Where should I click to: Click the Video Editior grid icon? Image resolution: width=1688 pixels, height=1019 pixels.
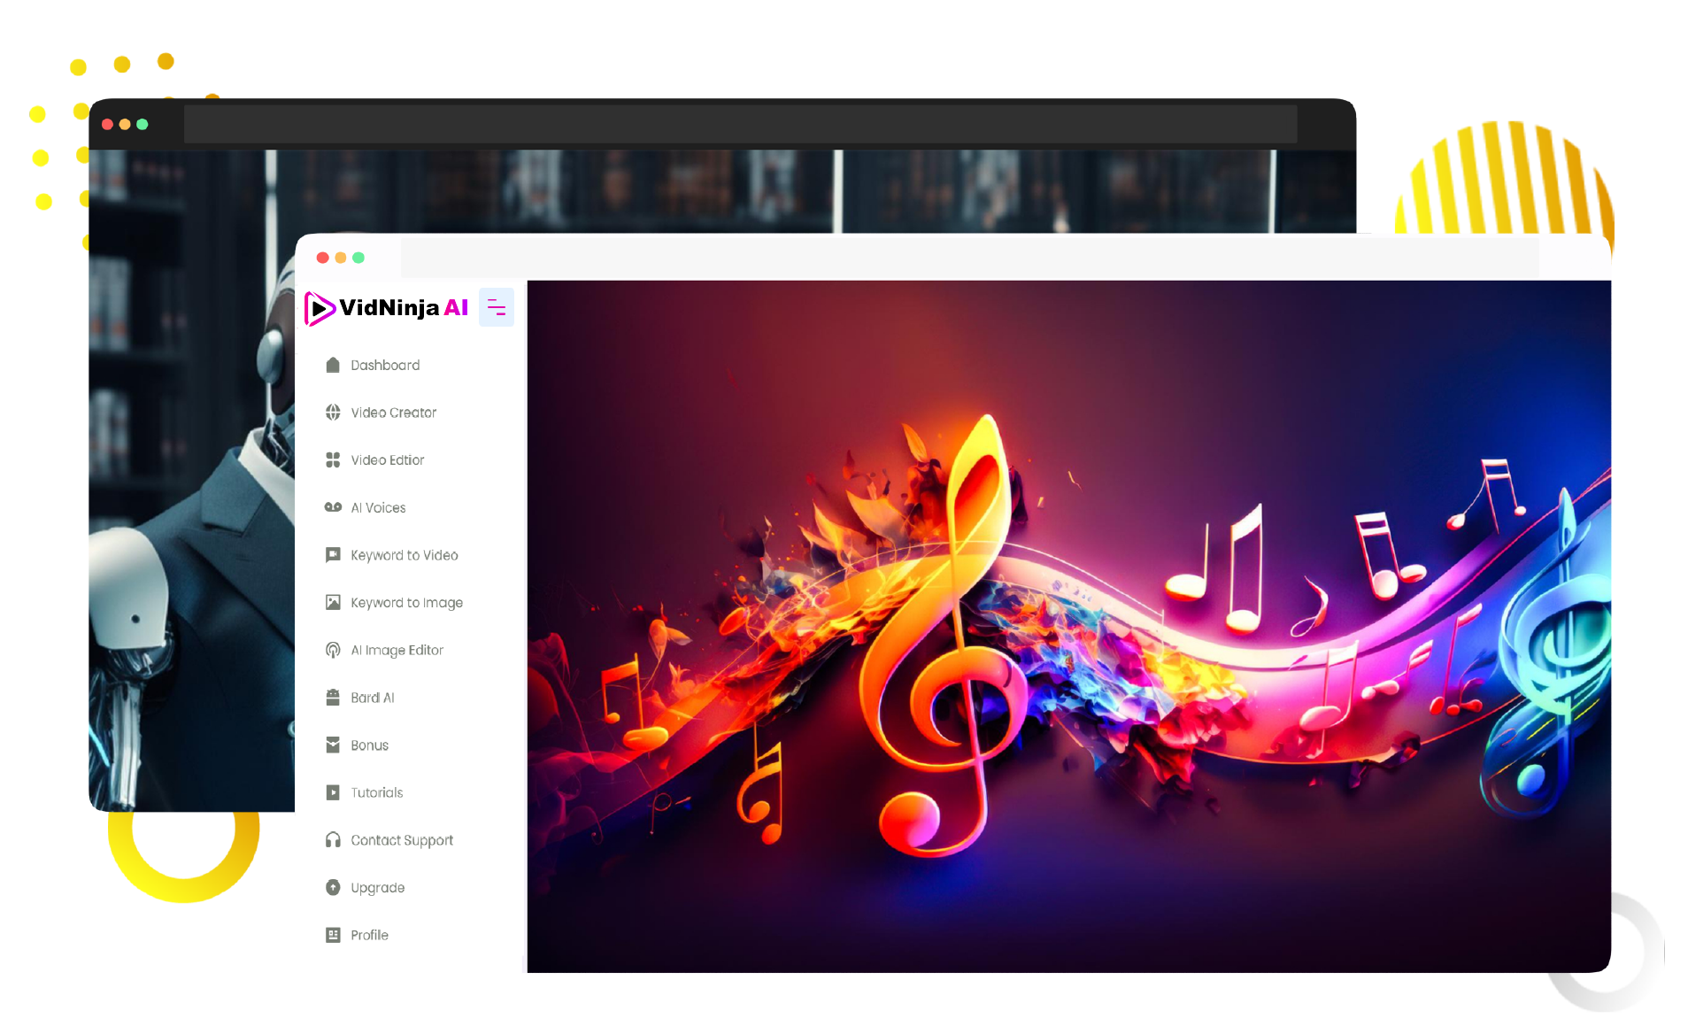(x=333, y=459)
